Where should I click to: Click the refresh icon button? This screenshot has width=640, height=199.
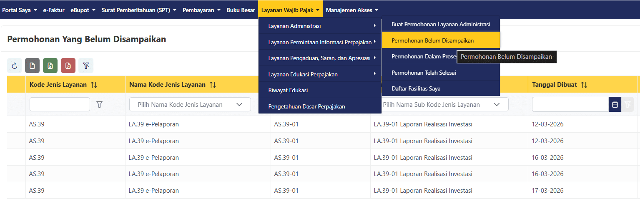(15, 65)
